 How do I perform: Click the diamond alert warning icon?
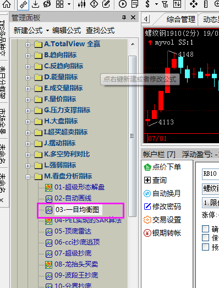[x=94, y=4]
